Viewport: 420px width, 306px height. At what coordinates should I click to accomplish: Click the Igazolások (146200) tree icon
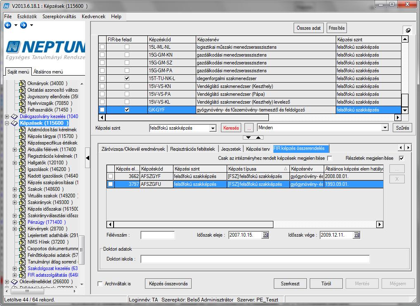(x=22, y=169)
